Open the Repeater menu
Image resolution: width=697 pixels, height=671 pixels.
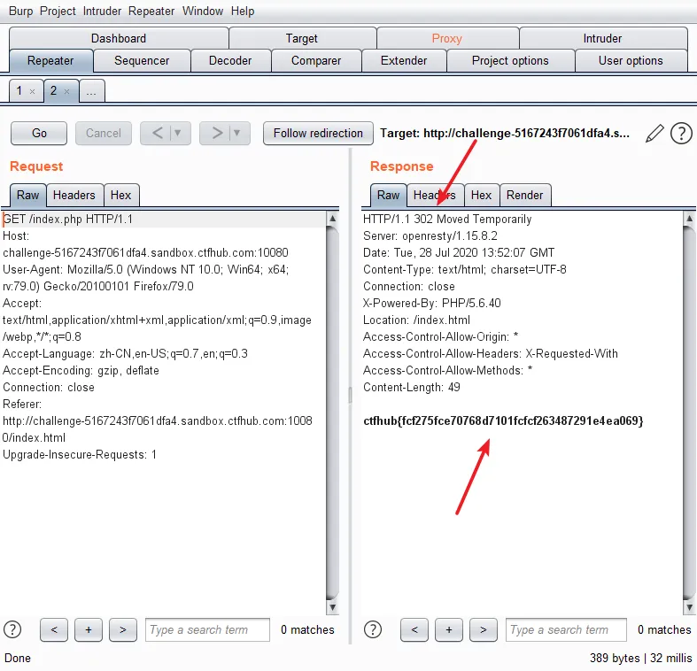(151, 11)
